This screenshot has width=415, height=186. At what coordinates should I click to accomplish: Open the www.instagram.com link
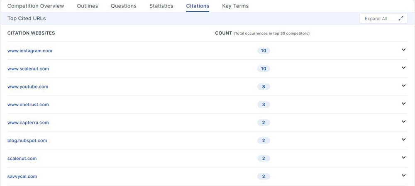coord(30,51)
